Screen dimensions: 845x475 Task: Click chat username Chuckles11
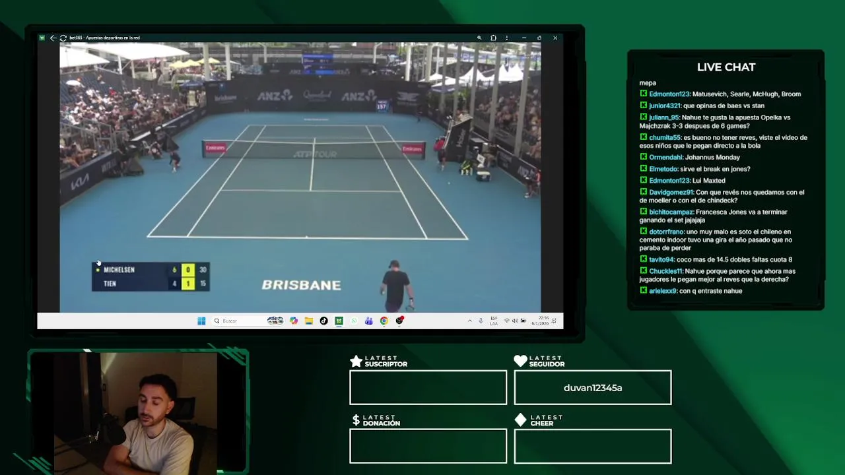coord(665,271)
